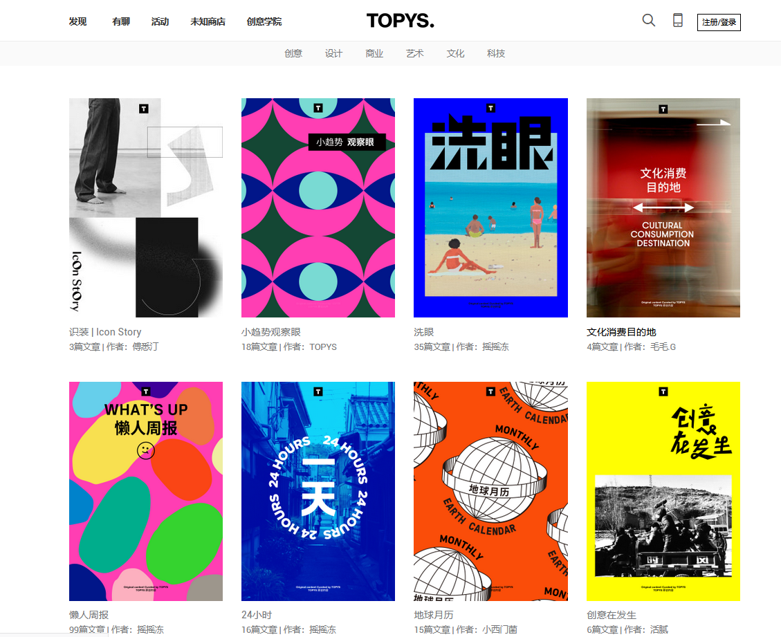This screenshot has height=637, width=781.
Task: Click the TOPYS. logo
Action: (x=401, y=21)
